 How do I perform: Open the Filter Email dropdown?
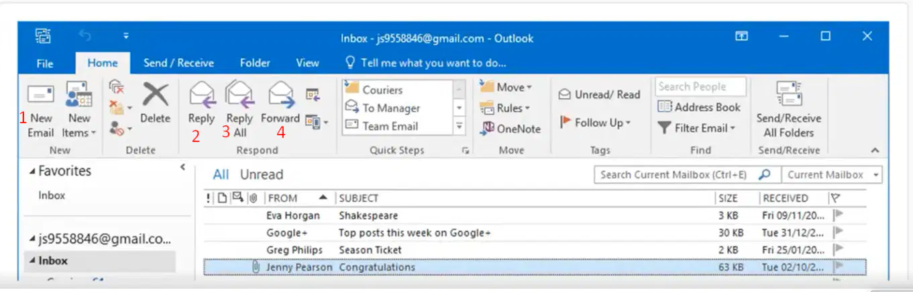coord(696,127)
